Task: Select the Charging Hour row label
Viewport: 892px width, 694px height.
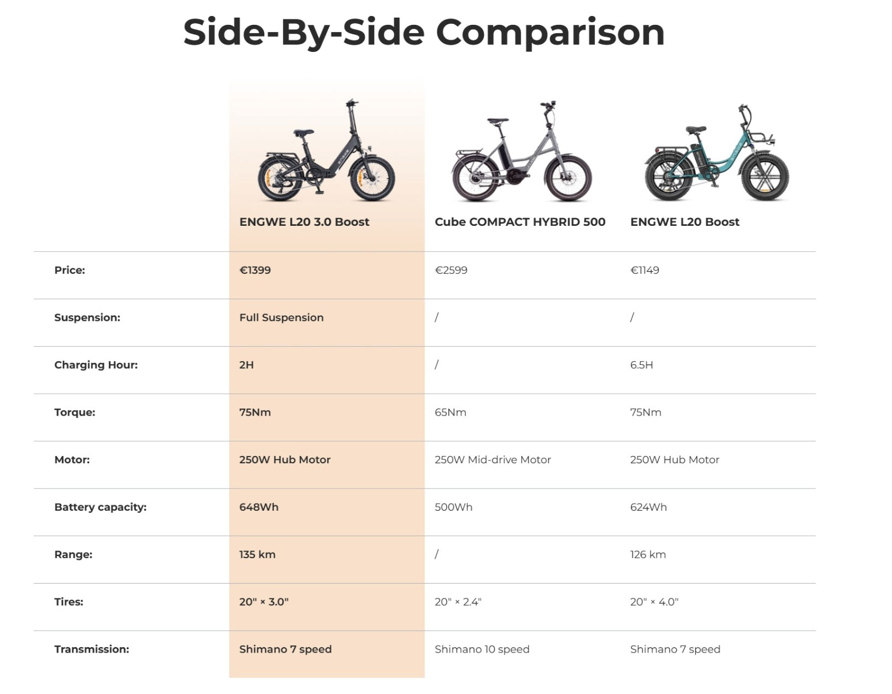Action: tap(96, 365)
